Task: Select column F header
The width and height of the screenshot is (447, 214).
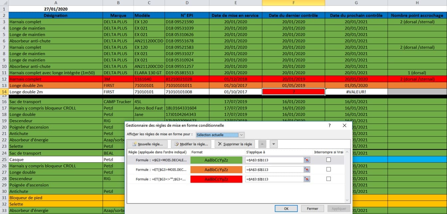Action: pyautogui.click(x=293, y=3)
